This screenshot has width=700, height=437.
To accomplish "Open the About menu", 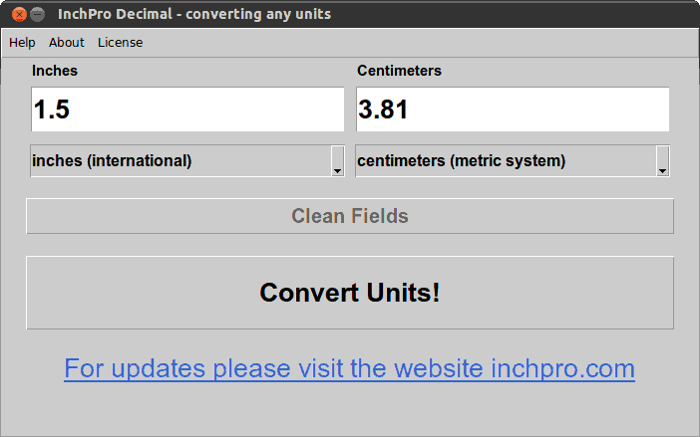I will 67,43.
